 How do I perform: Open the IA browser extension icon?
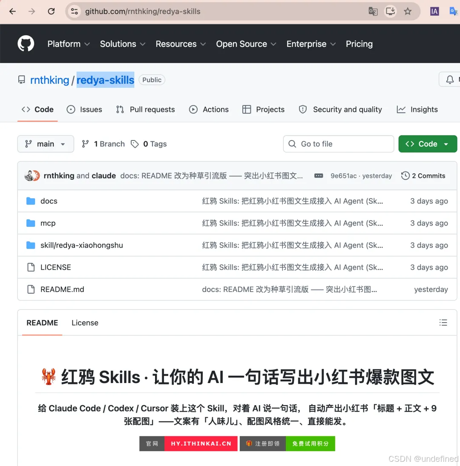tap(434, 11)
